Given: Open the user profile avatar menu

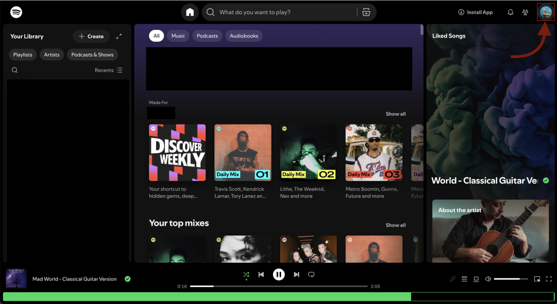Looking at the screenshot, I should pyautogui.click(x=546, y=12).
